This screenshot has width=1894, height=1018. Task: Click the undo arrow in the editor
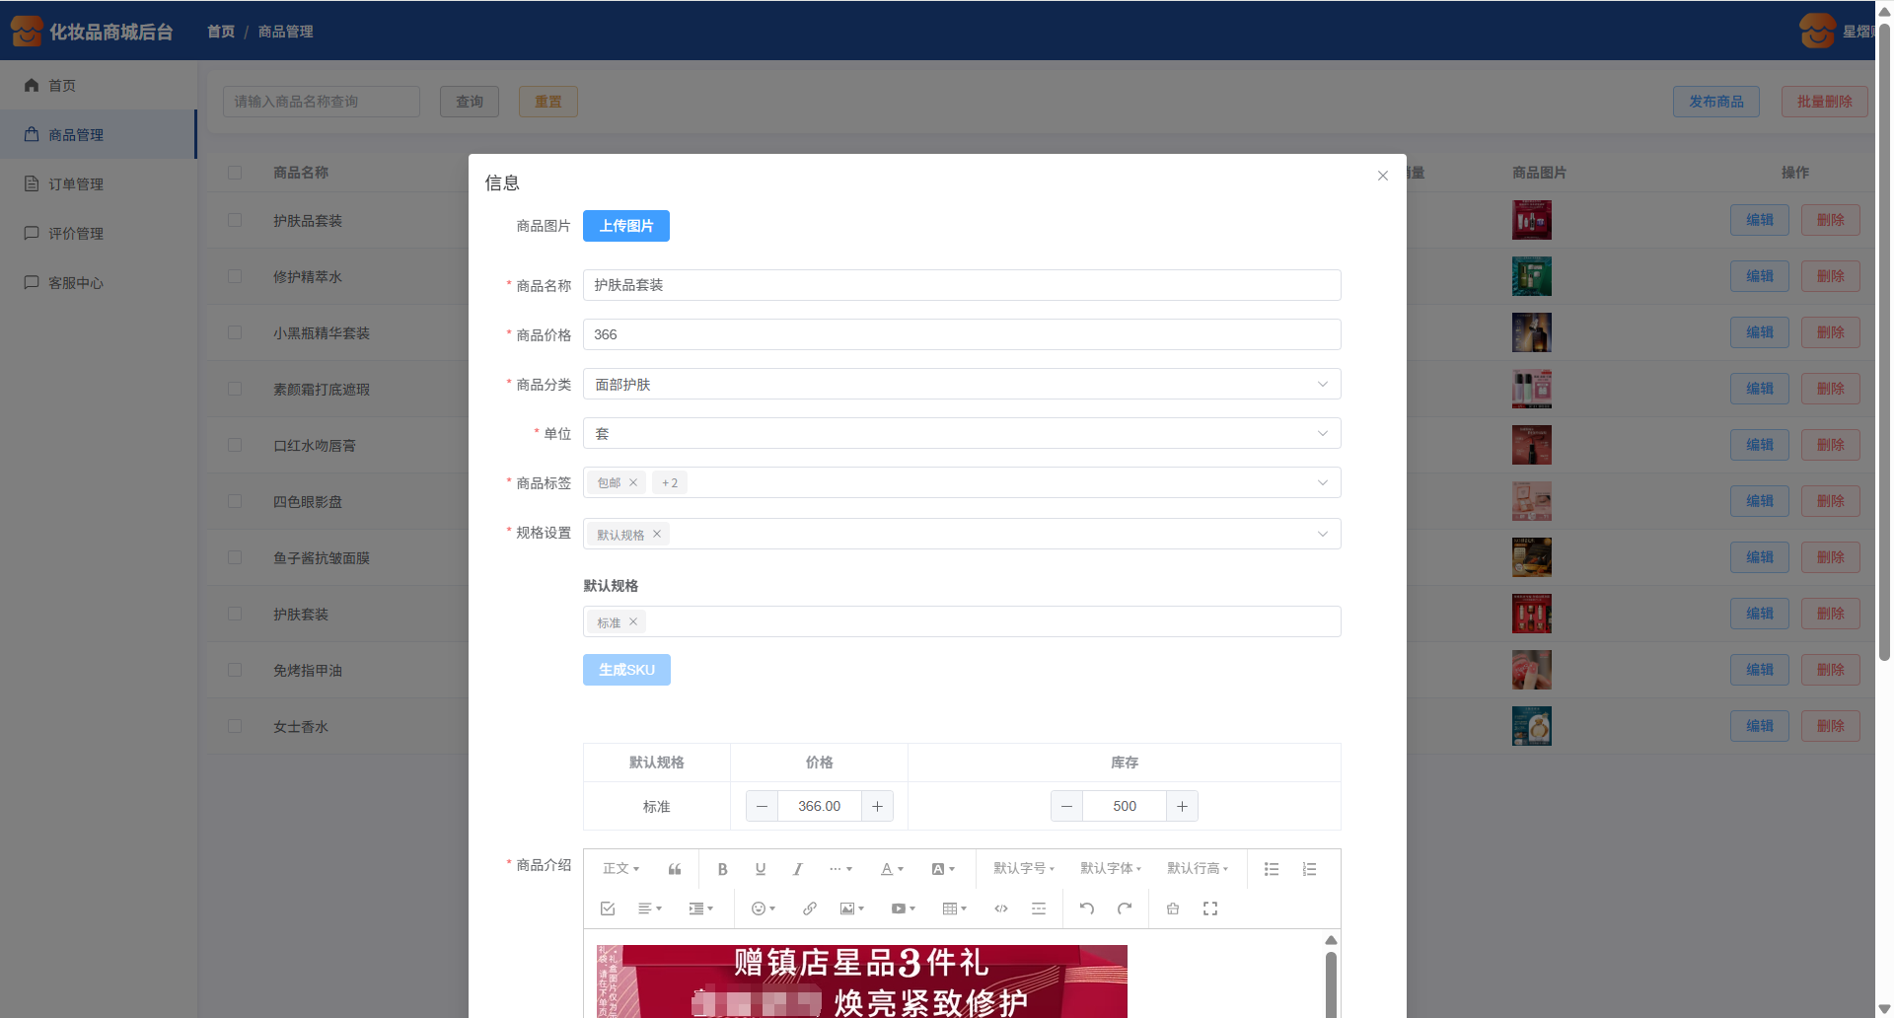(1086, 909)
